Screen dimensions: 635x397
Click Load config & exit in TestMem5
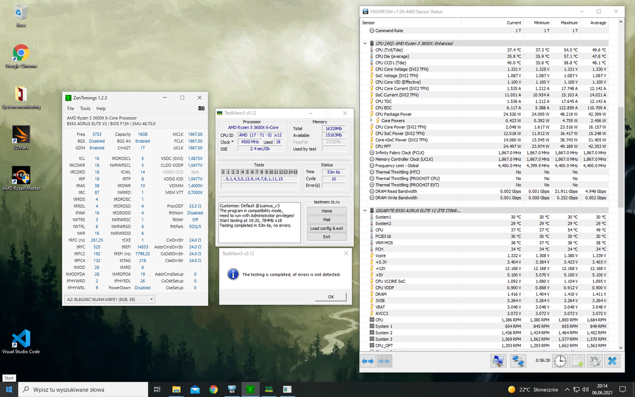click(326, 228)
